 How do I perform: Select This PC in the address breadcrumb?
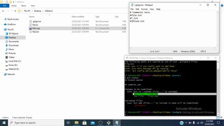click(27, 11)
